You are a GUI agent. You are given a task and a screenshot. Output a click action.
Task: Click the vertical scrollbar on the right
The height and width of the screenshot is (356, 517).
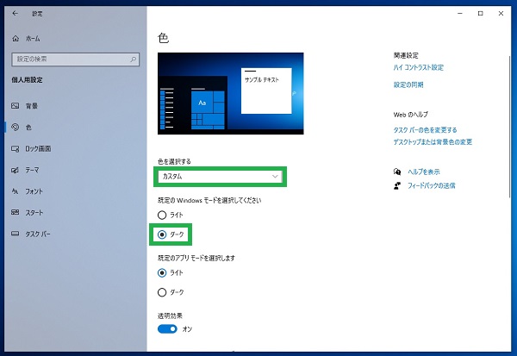[510, 127]
